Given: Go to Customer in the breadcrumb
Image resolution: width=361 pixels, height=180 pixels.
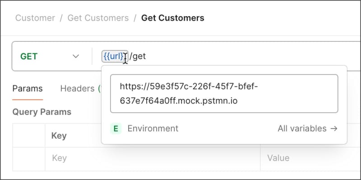Looking at the screenshot, I should tap(35, 18).
